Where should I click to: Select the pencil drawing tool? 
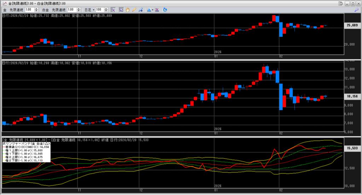pyautogui.click(x=134, y=10)
